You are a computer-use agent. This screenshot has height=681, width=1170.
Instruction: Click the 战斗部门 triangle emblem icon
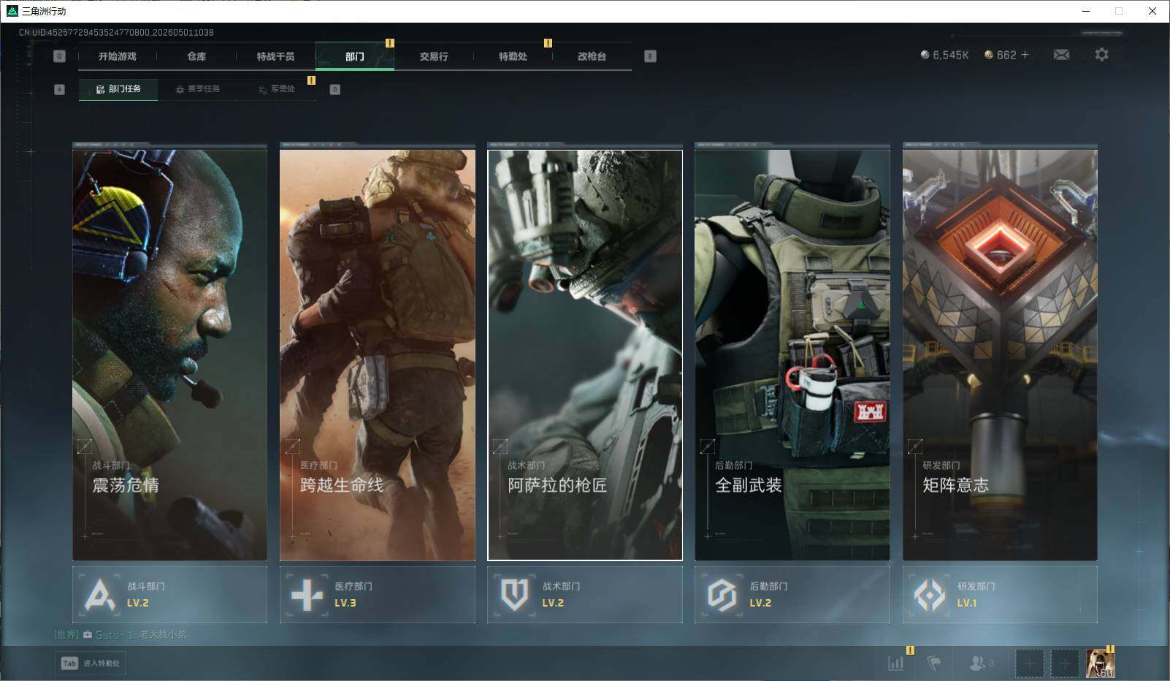point(99,595)
